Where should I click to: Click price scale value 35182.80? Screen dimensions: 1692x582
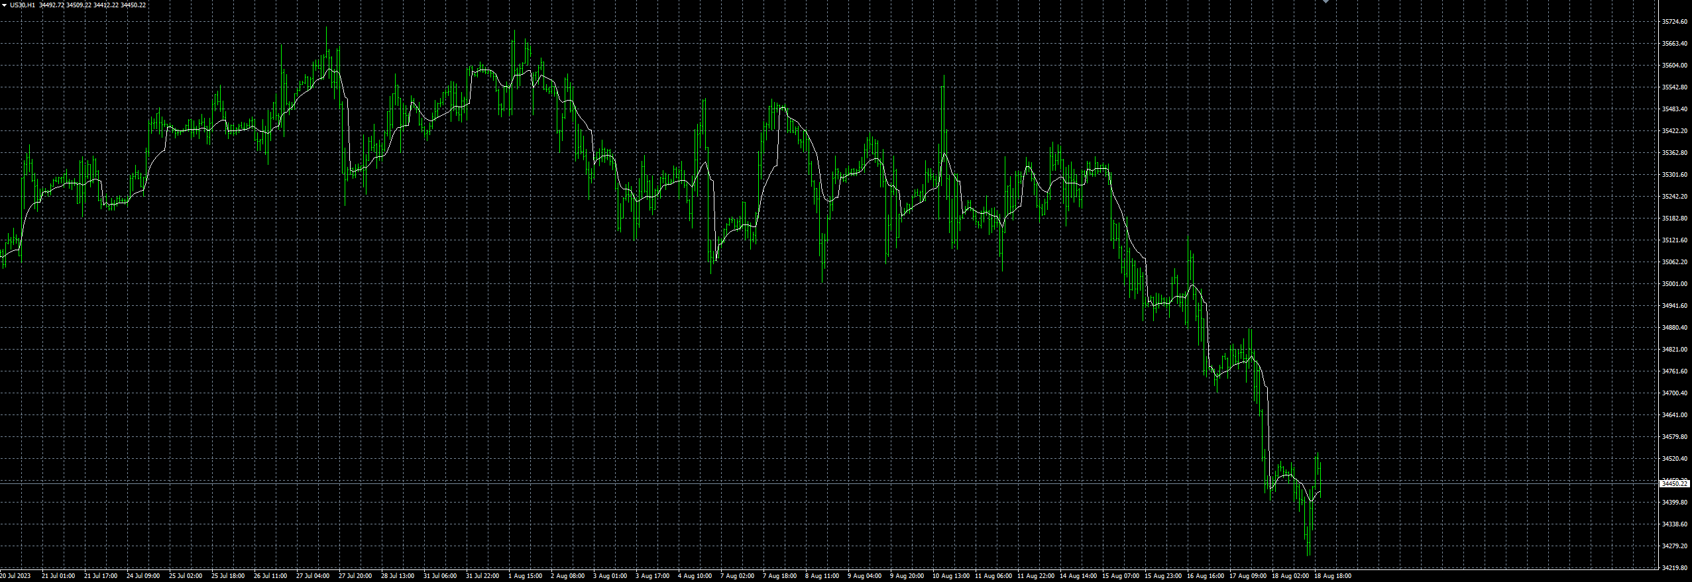(1674, 218)
